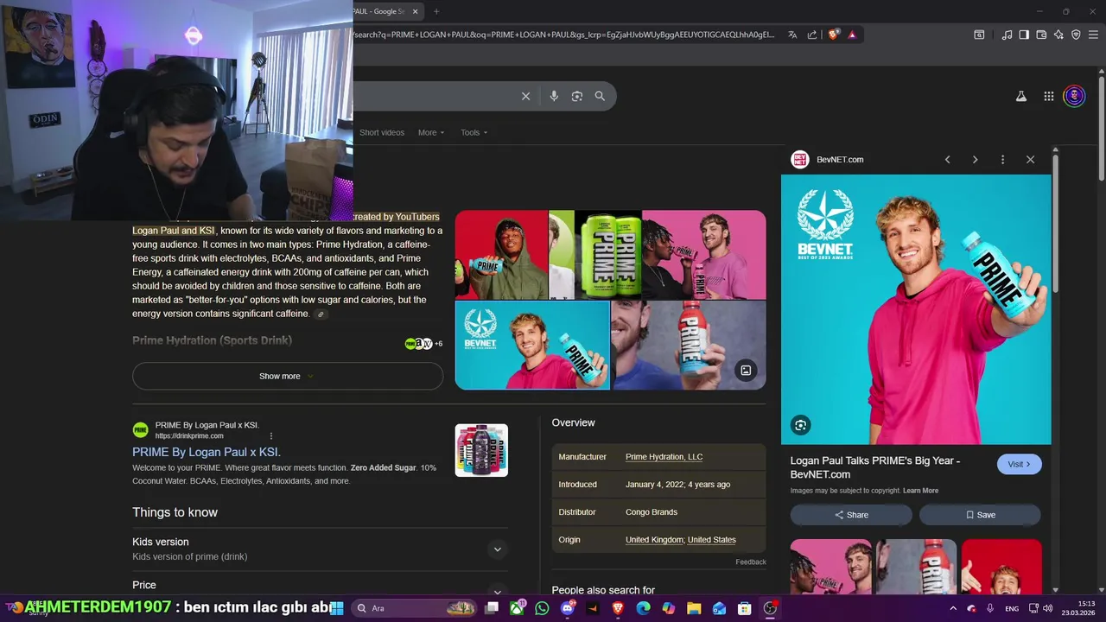Show hidden system tray icons
Image resolution: width=1106 pixels, height=622 pixels.
click(x=953, y=608)
